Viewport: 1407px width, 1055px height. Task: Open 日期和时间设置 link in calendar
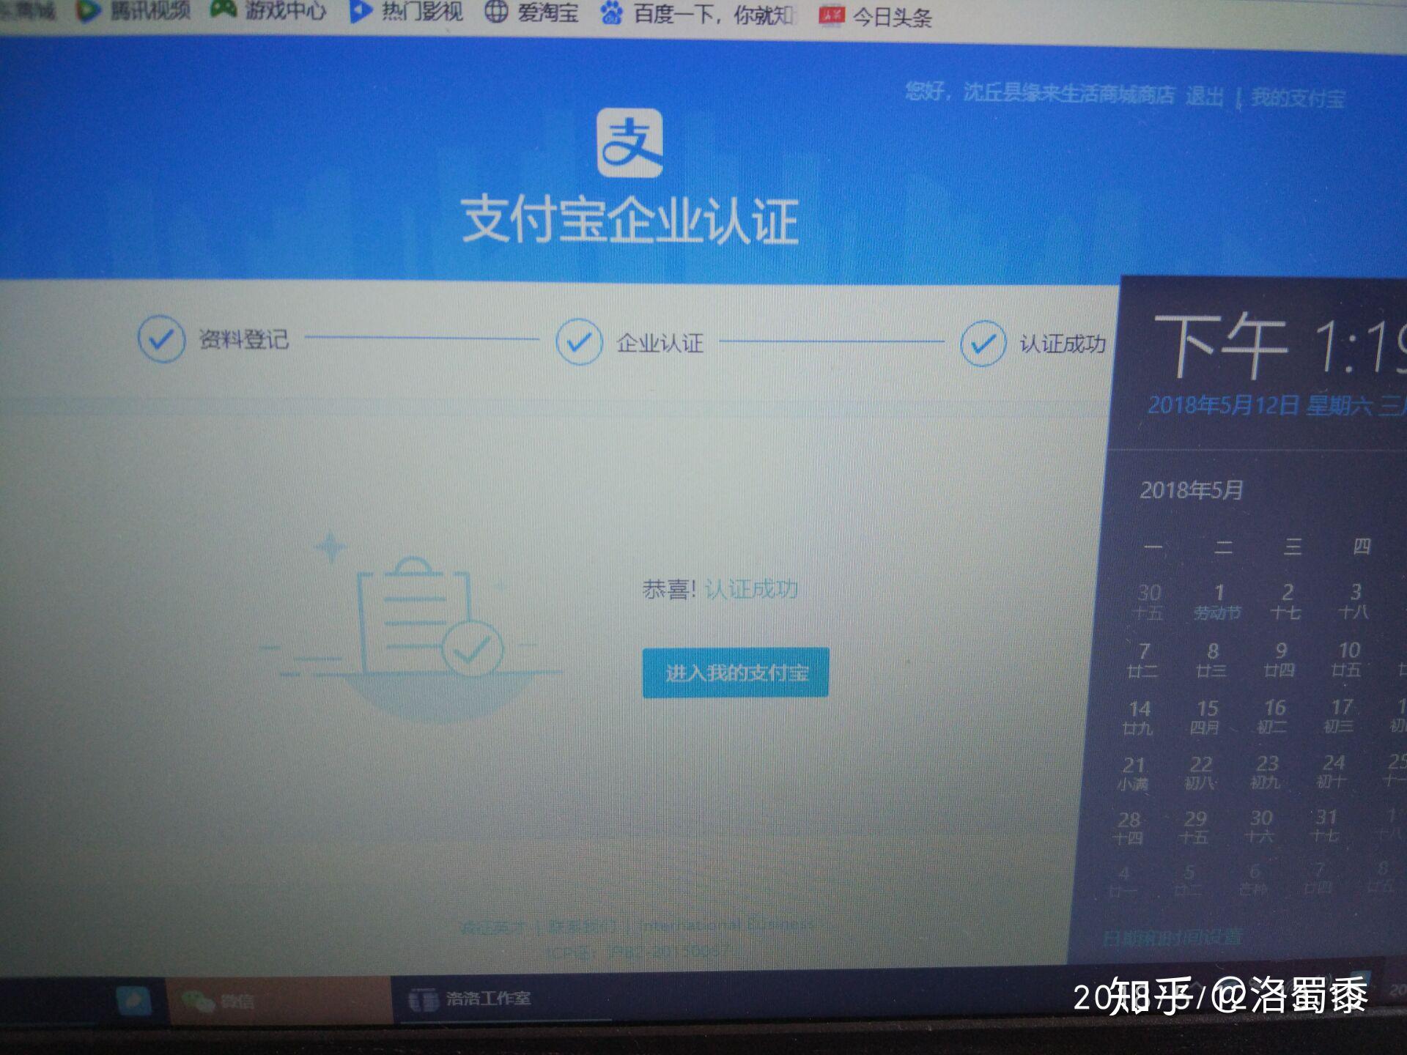pyautogui.click(x=1171, y=938)
